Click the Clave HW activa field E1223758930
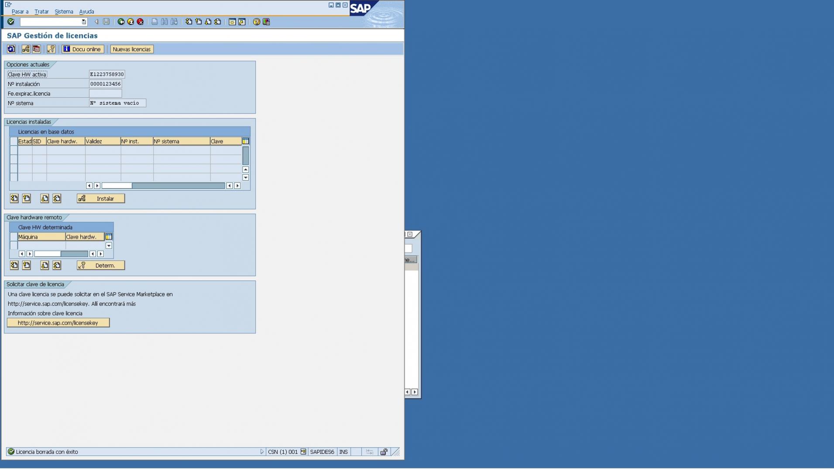Image resolution: width=834 pixels, height=469 pixels. click(x=107, y=75)
